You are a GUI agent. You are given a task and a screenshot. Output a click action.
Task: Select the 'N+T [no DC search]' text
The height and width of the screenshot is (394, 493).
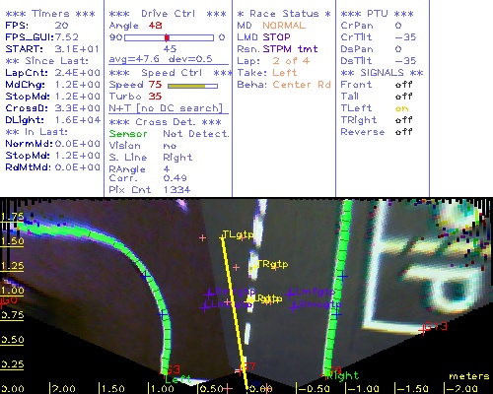click(166, 108)
